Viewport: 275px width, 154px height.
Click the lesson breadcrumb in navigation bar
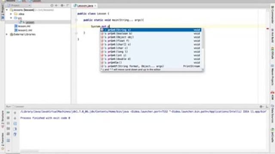35,1
